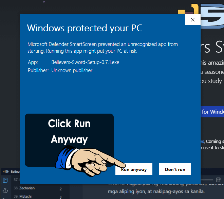Viewport: 224px width, 199px height.
Task: Click the Unknown publisher text
Action: pos(72,70)
